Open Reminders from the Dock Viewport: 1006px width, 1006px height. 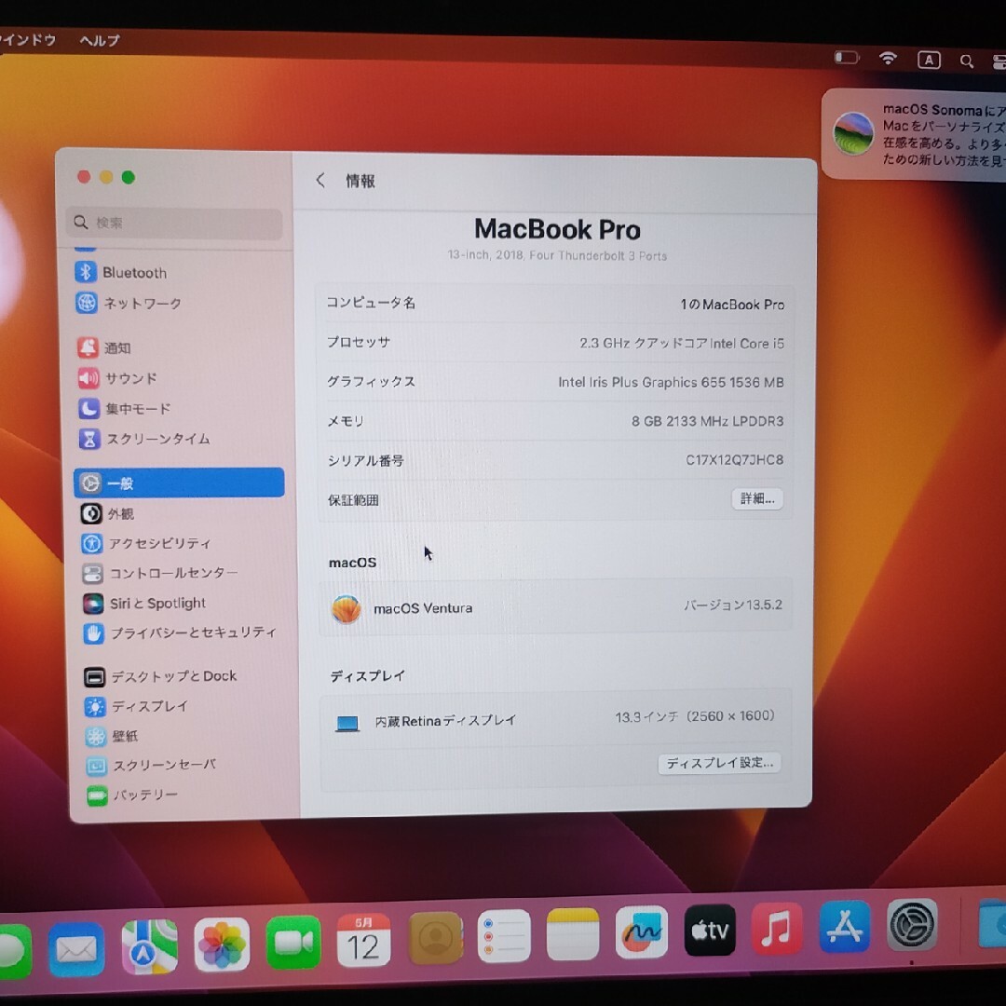[x=505, y=935]
